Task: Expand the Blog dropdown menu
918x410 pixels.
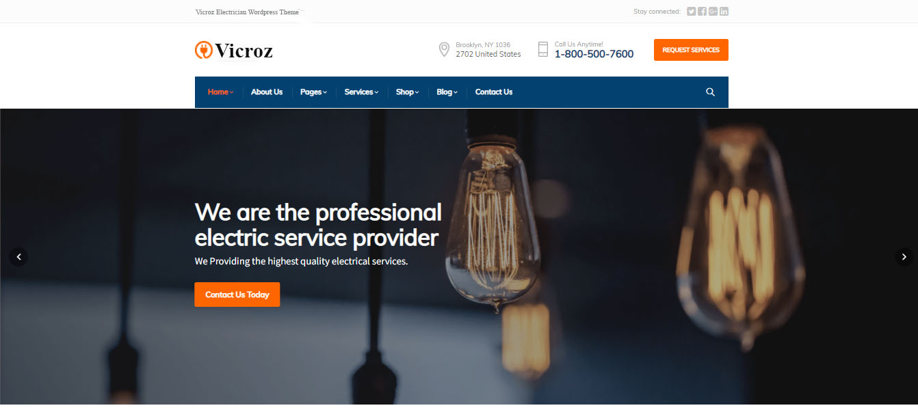Action: tap(447, 92)
